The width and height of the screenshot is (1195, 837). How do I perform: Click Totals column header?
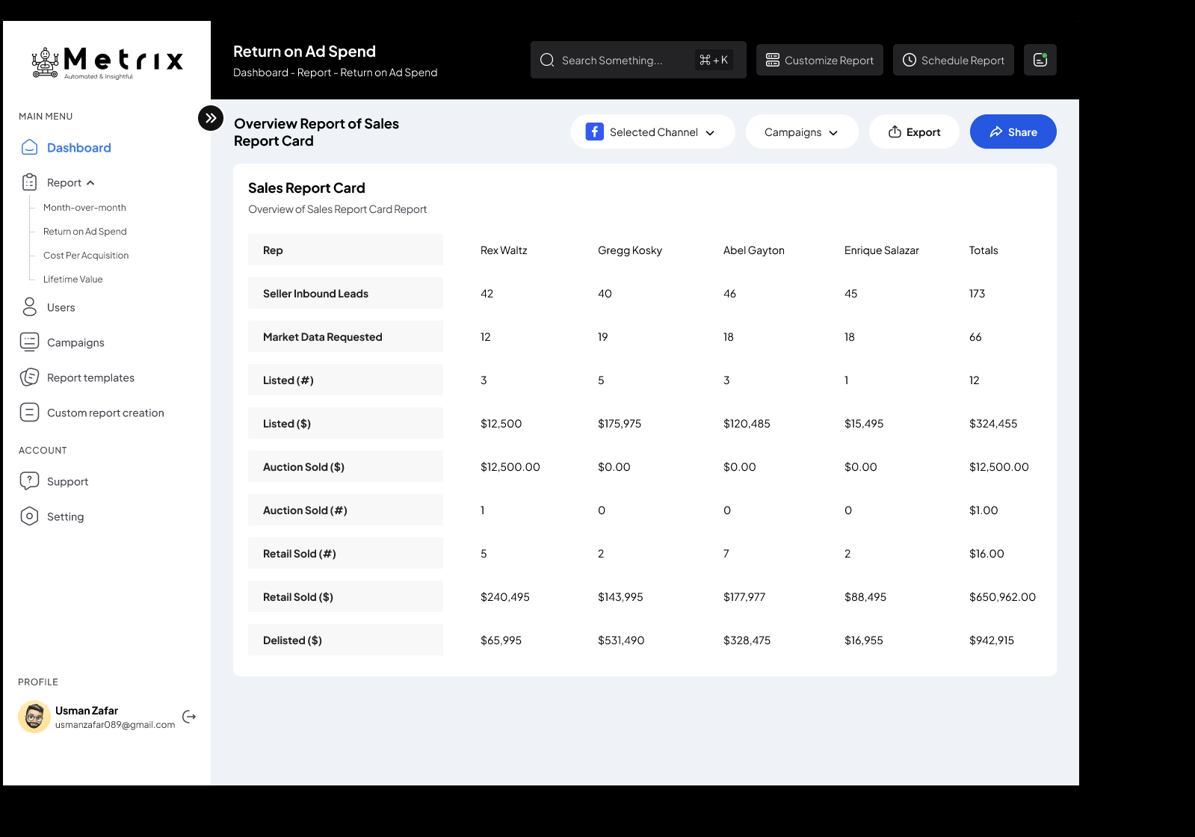(984, 250)
